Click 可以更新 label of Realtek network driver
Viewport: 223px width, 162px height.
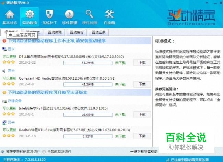coord(10,130)
